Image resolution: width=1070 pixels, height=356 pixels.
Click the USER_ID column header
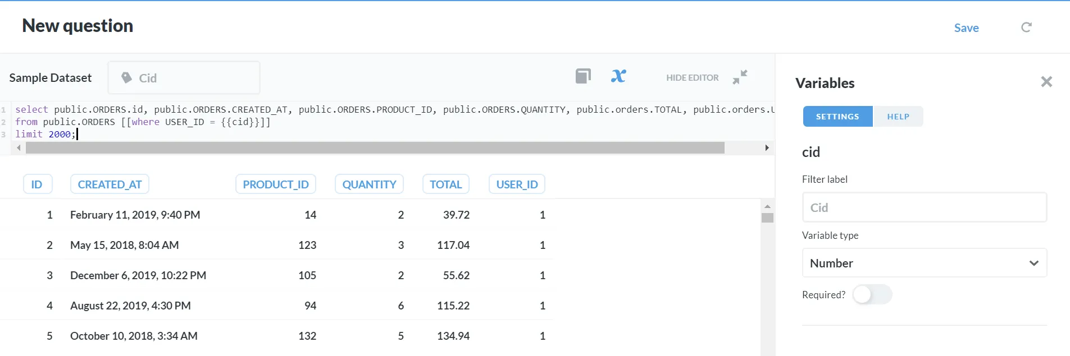(517, 184)
